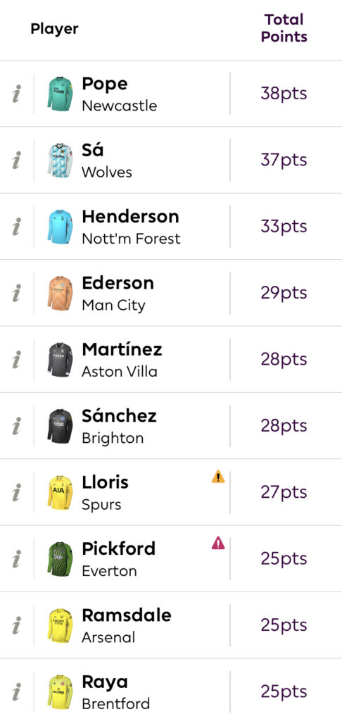Image resolution: width=342 pixels, height=721 pixels.
Task: Open info icon for Henderson
Action: coord(17,227)
